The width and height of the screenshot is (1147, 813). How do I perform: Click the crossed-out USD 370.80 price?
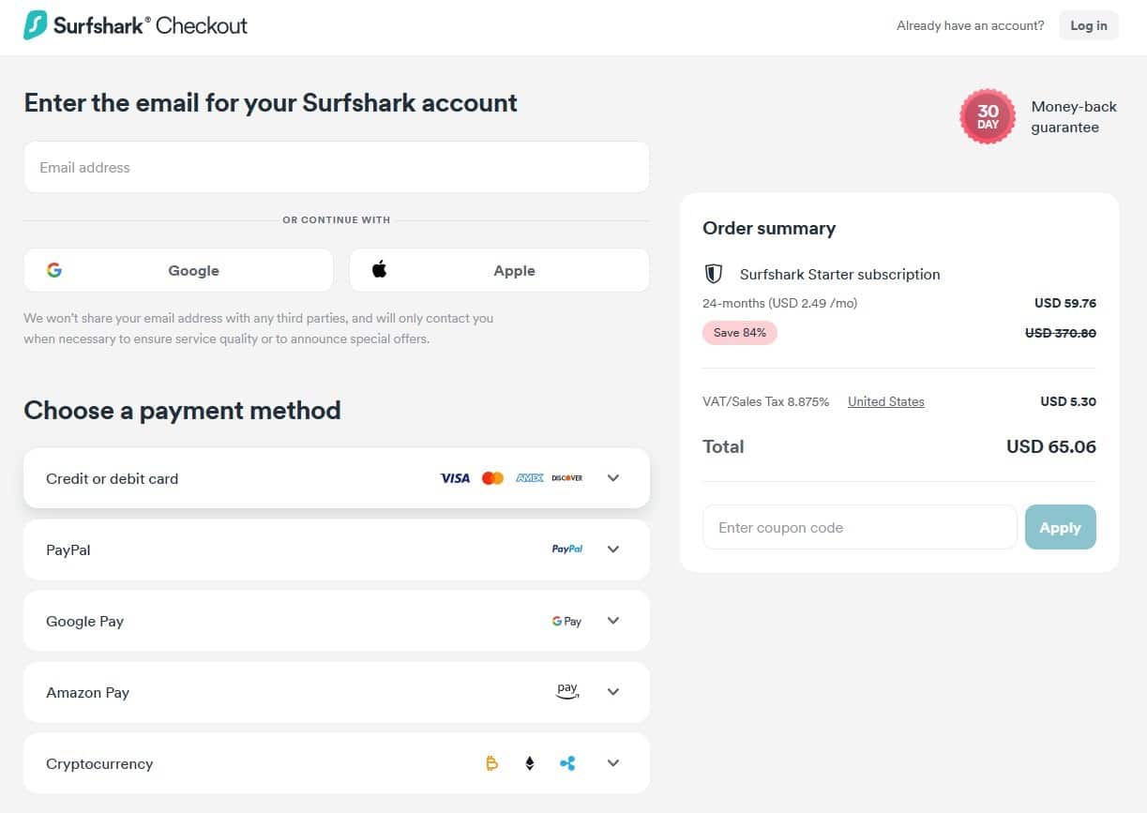tap(1061, 333)
